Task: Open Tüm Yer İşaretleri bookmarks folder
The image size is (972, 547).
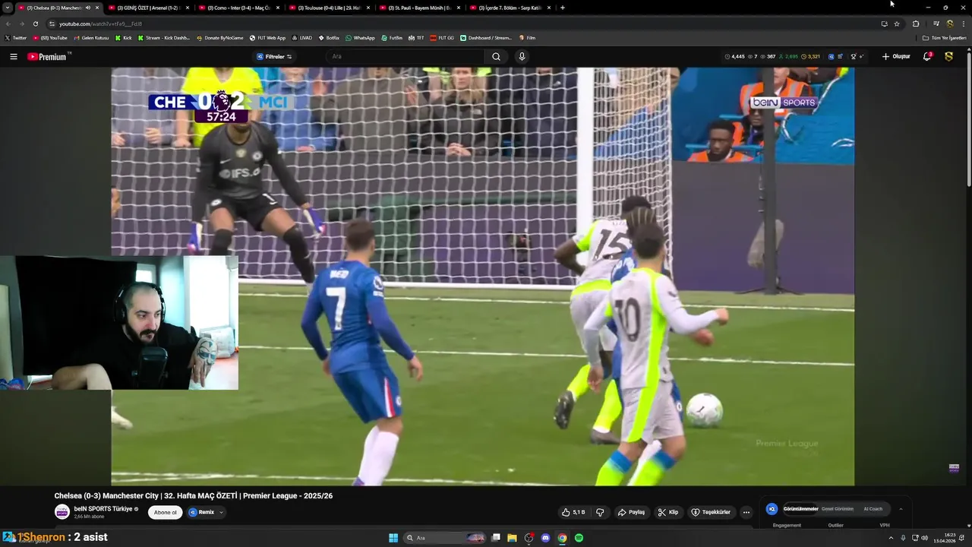Action: pyautogui.click(x=944, y=37)
